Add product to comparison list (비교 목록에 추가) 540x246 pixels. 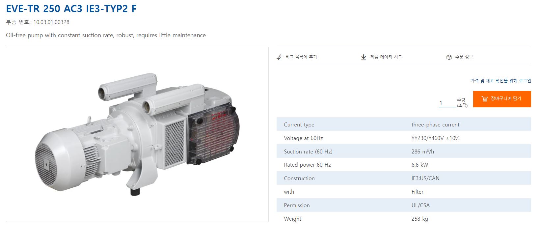click(x=301, y=57)
